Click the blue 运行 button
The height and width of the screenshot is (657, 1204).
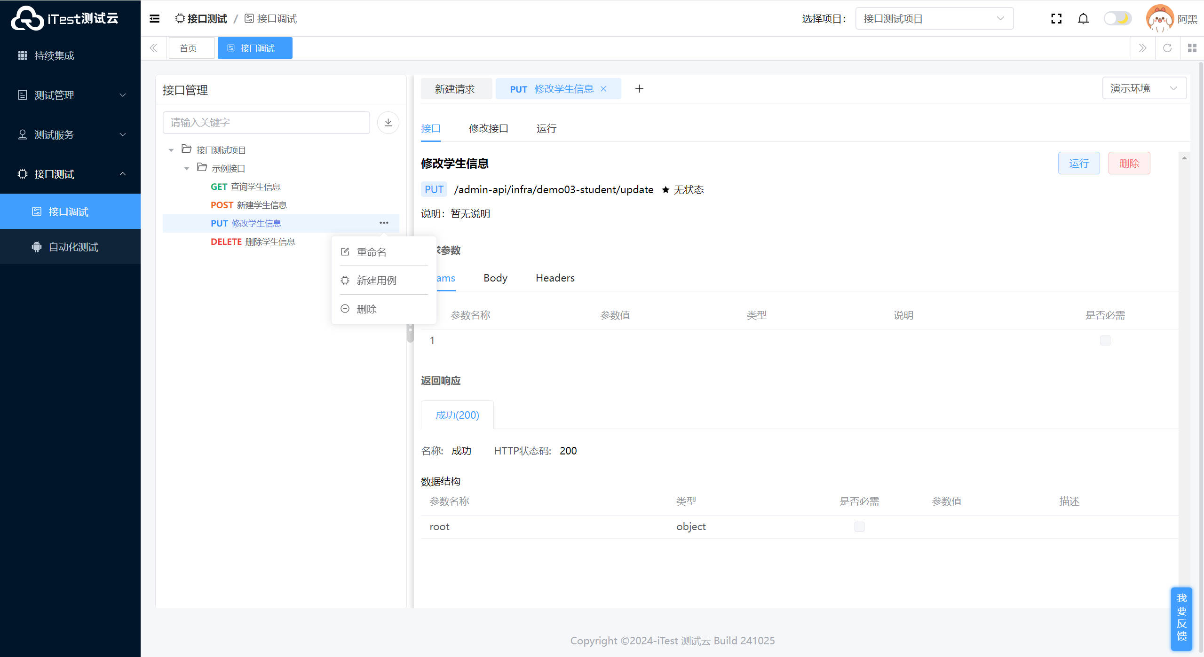point(1078,163)
